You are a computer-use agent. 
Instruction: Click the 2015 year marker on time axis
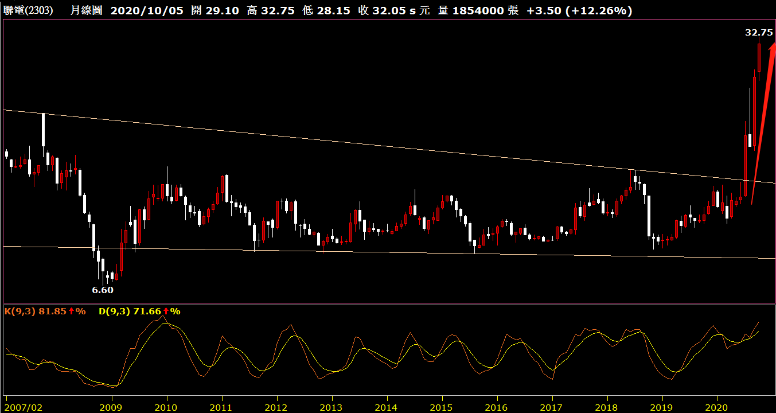[x=442, y=407]
